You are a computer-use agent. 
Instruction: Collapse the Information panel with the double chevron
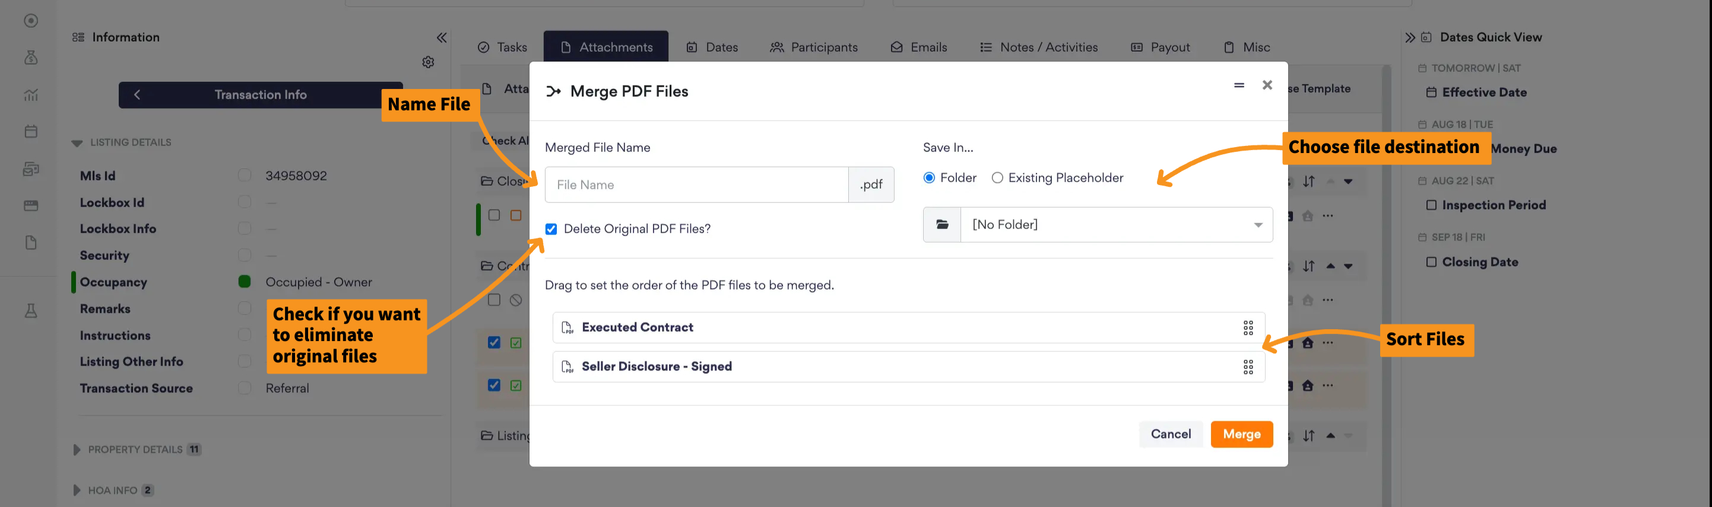441,38
